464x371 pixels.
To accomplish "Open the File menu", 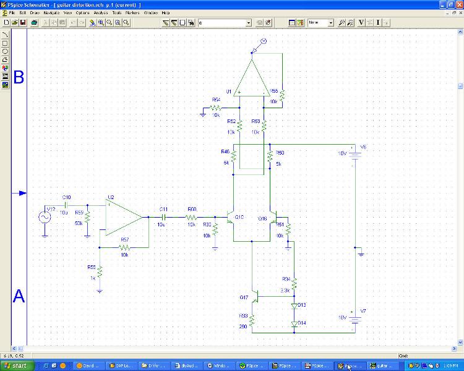I will (x=12, y=13).
